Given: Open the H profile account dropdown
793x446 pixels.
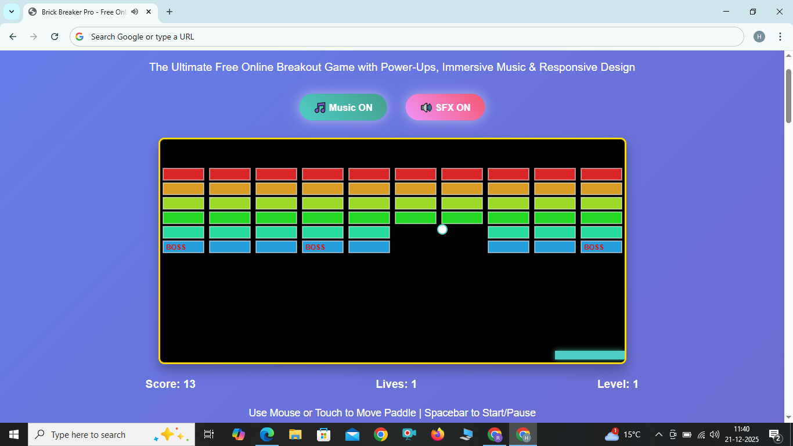Looking at the screenshot, I should pyautogui.click(x=759, y=36).
